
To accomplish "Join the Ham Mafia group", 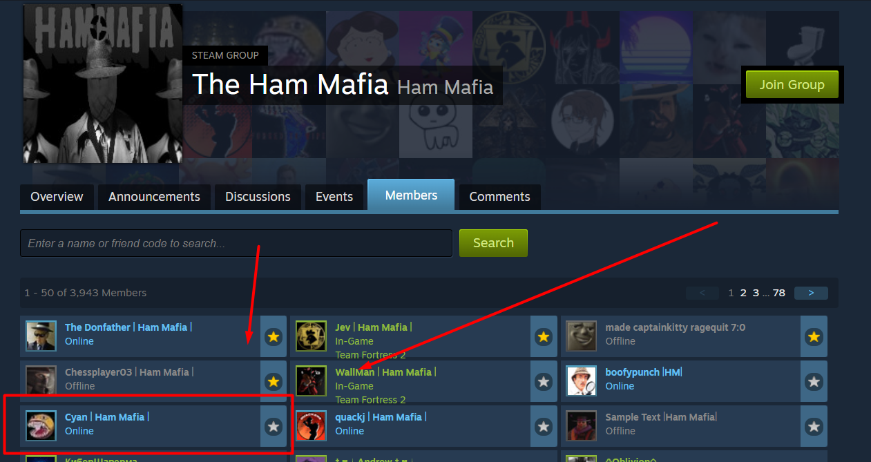I will [x=792, y=85].
